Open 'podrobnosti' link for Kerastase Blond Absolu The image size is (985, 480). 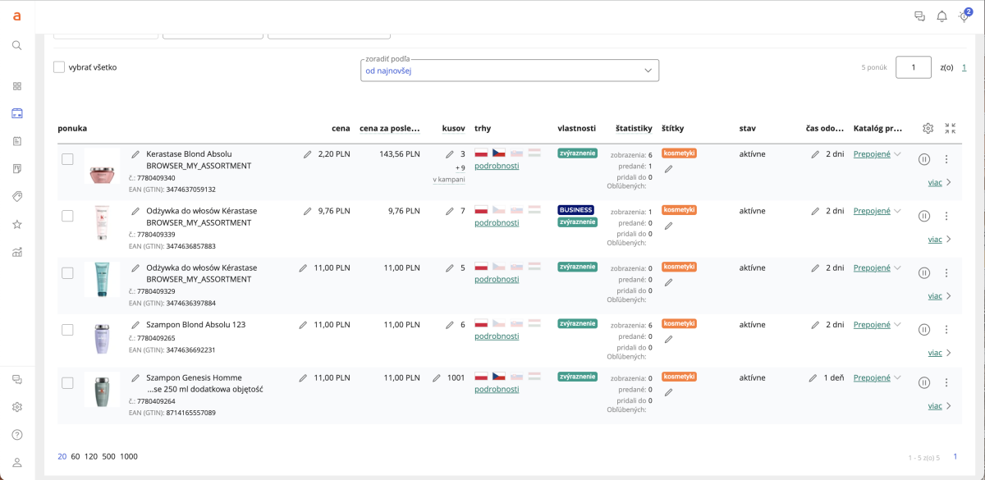pos(497,166)
